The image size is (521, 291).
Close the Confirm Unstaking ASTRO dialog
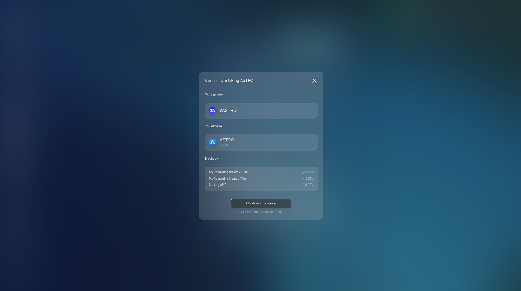315,81
